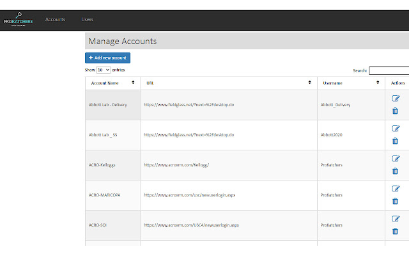Image resolution: width=409 pixels, height=256 pixels.
Task: Sort by Account Name column
Action: [112, 83]
